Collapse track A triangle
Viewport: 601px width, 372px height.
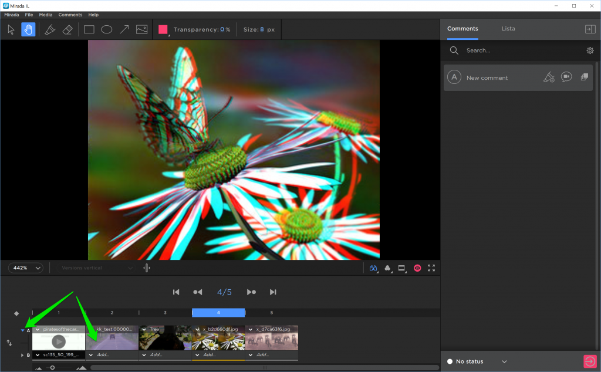click(23, 330)
